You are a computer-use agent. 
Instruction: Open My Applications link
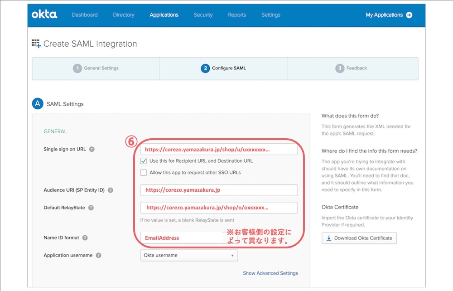pos(384,15)
